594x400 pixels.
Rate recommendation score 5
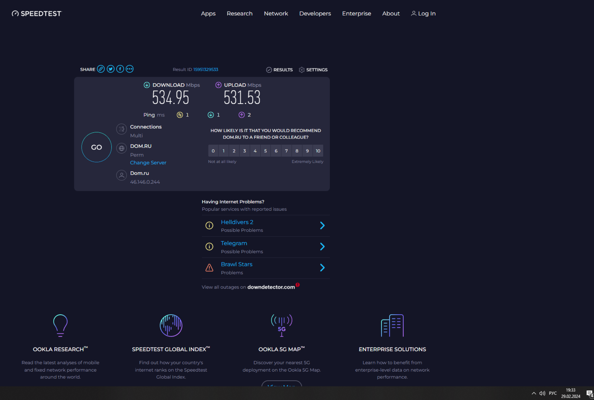point(265,151)
